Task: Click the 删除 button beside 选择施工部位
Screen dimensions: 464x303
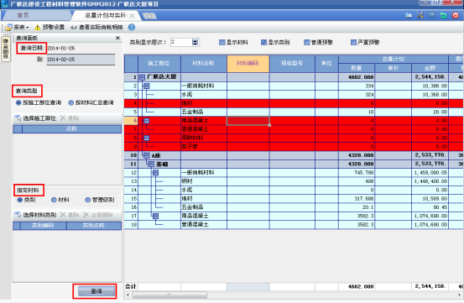Action: [x=70, y=118]
